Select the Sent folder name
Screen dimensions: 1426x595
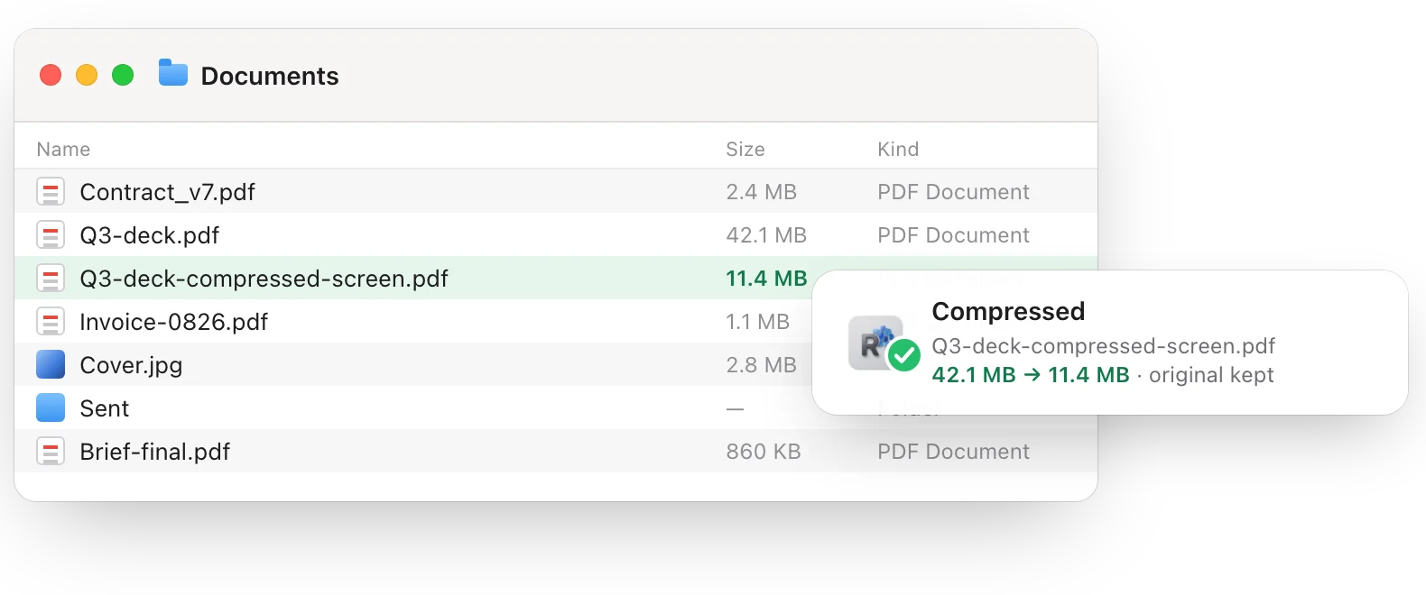pos(105,408)
